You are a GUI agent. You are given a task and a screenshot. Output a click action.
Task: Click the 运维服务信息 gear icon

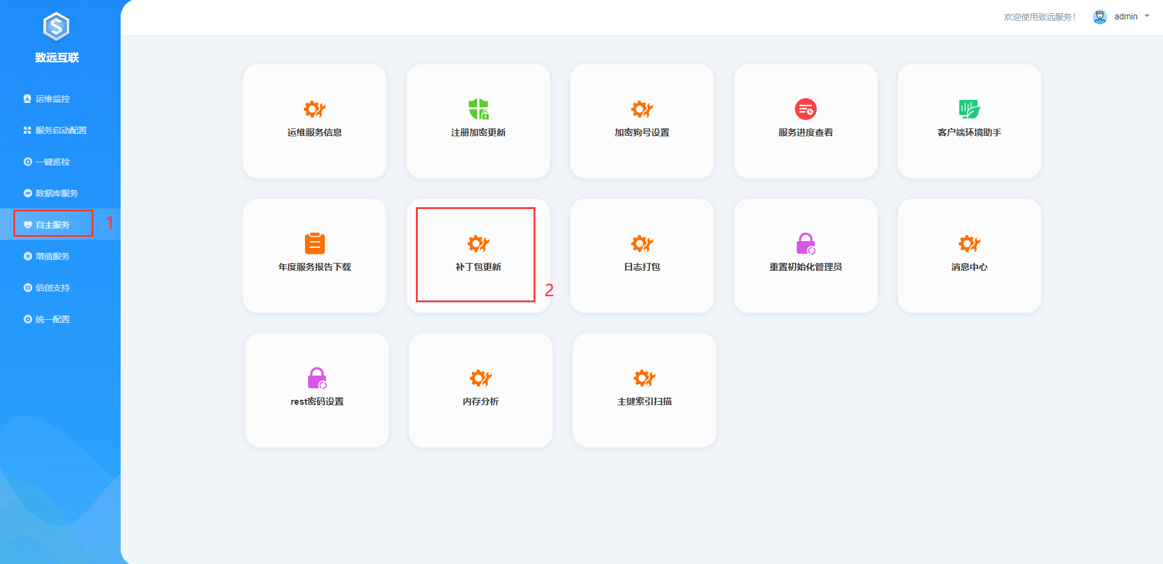tap(315, 109)
